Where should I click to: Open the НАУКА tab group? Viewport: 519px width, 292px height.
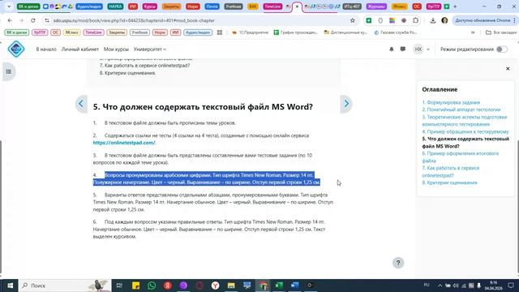pos(115,6)
